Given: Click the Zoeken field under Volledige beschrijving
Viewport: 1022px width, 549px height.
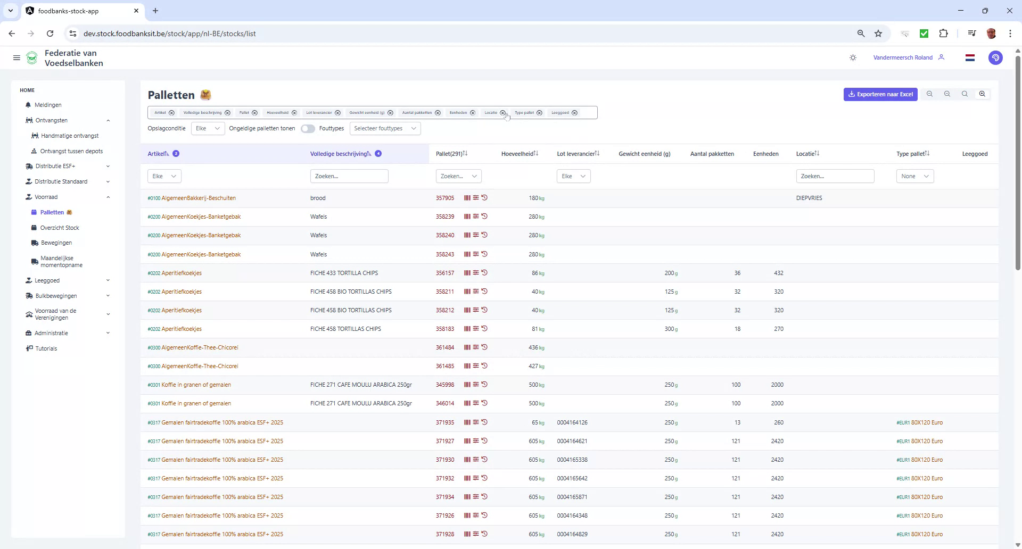Looking at the screenshot, I should tap(349, 176).
